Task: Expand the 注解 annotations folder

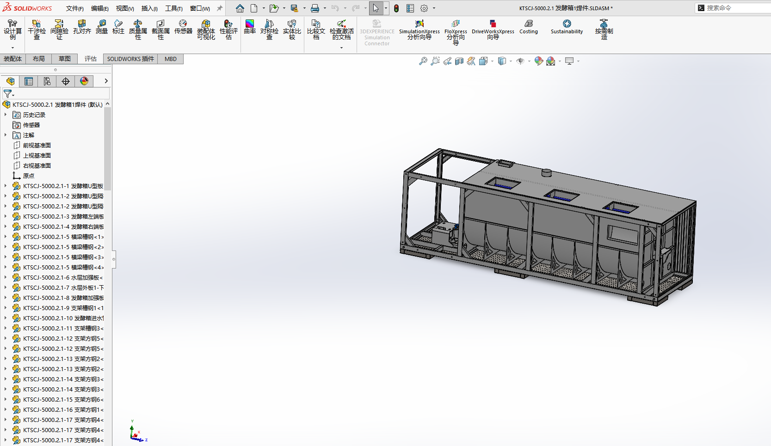Action: (x=6, y=135)
